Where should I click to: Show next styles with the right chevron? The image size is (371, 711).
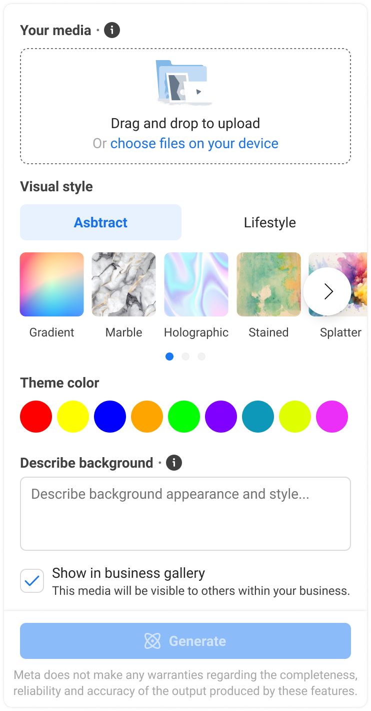[327, 291]
